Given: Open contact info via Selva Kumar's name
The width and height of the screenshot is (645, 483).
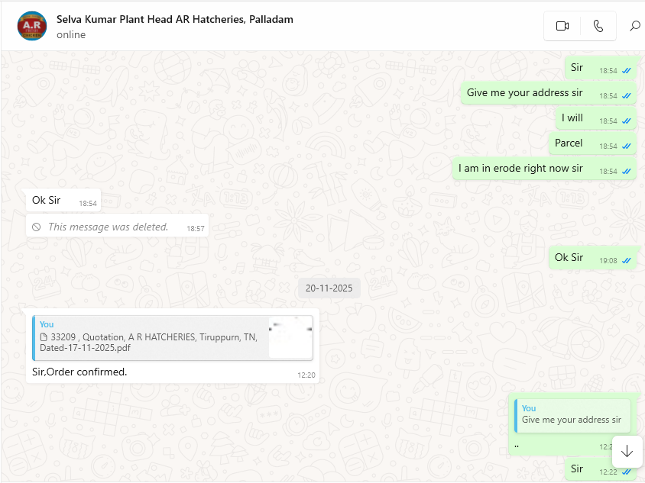Looking at the screenshot, I should tap(174, 19).
